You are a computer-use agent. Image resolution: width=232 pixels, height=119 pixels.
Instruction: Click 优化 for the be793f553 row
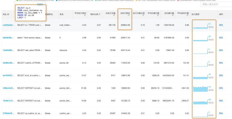point(221,75)
